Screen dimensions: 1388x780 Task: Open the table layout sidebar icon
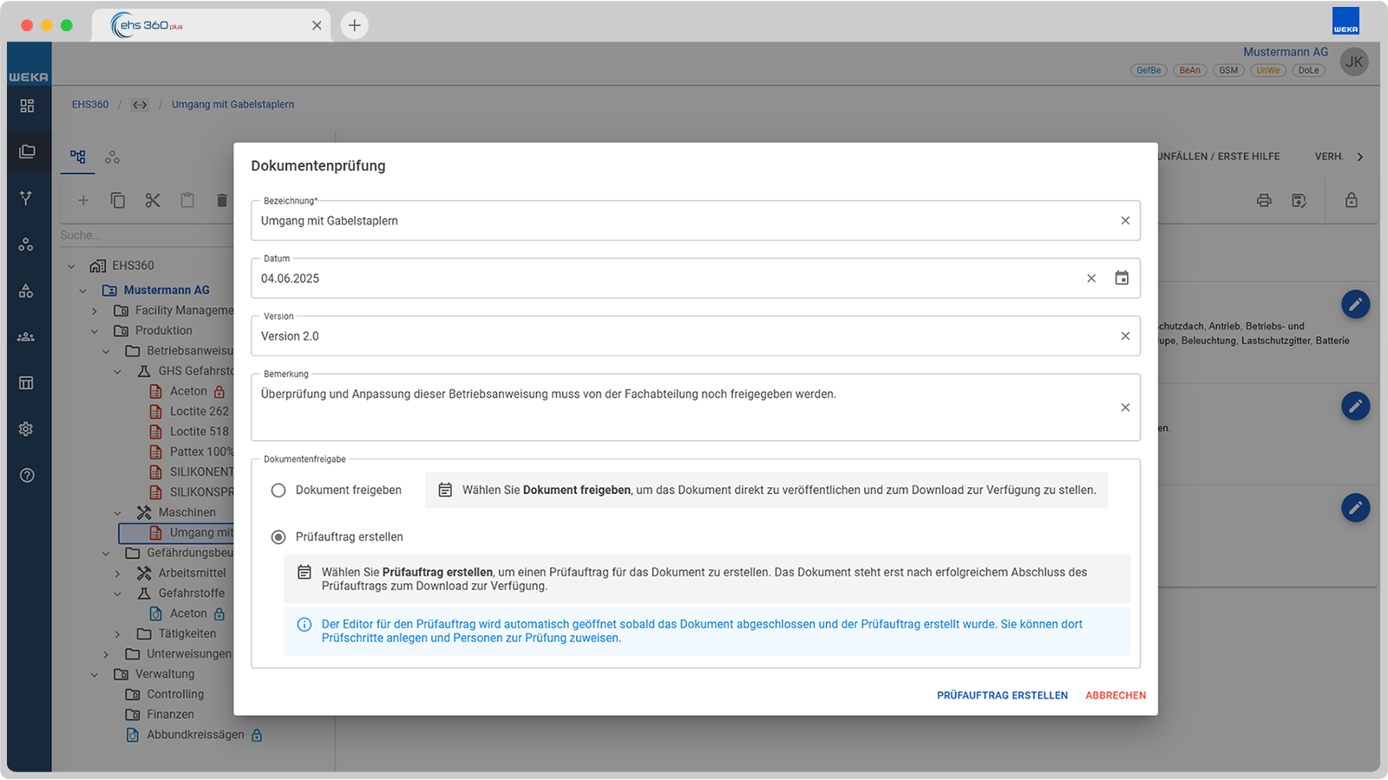[27, 383]
